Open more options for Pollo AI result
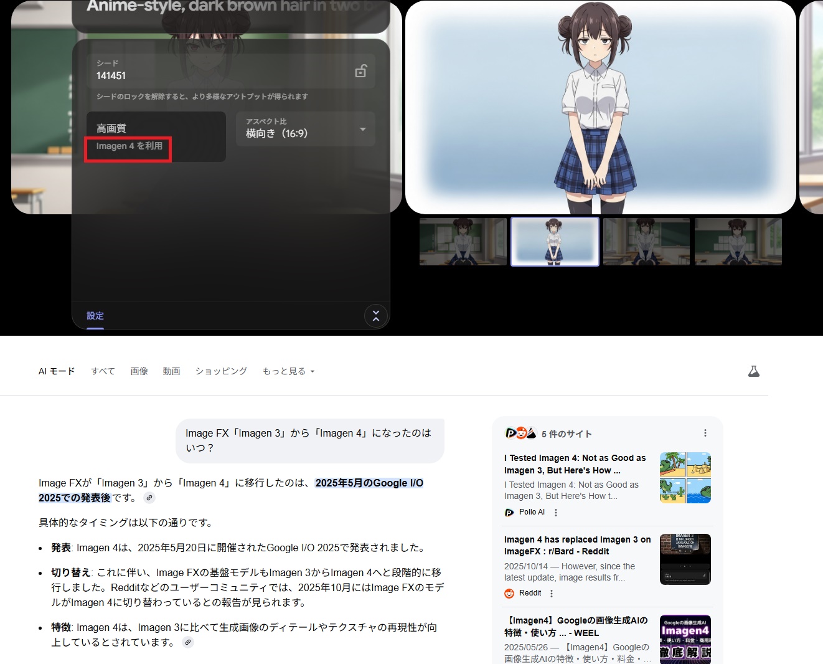The image size is (823, 664). tap(556, 513)
